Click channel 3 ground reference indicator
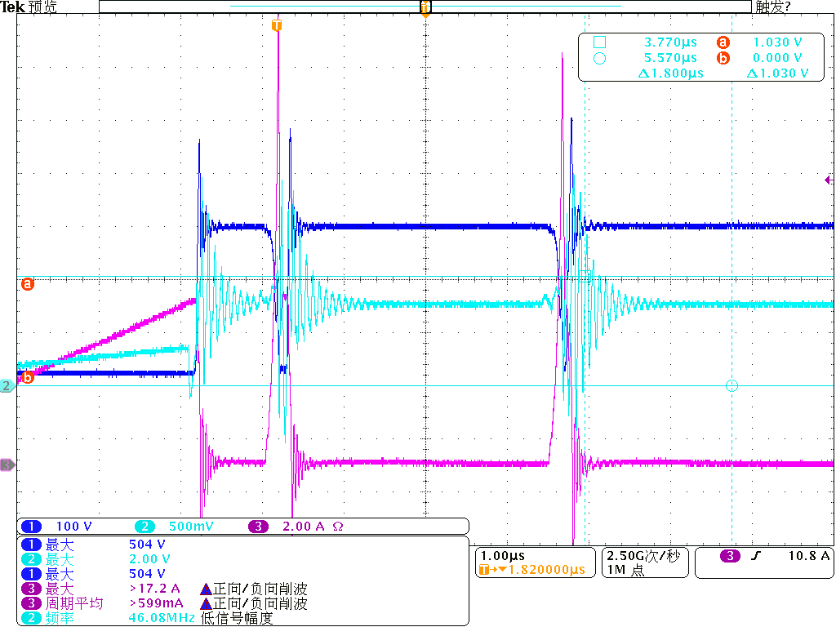Screen dimensions: 836x627 tap(7, 465)
